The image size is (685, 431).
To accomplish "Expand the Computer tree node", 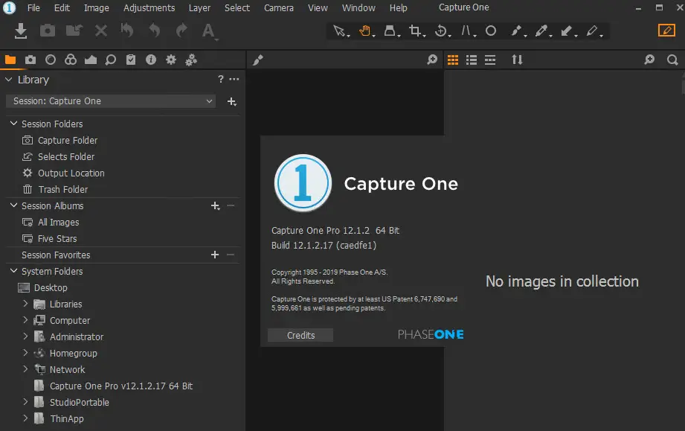I will click(25, 320).
